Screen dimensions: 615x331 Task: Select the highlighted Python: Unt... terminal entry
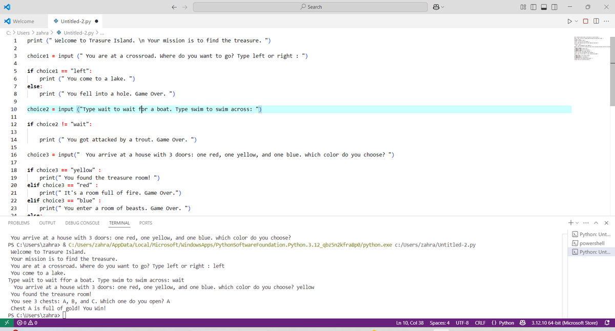(590, 252)
